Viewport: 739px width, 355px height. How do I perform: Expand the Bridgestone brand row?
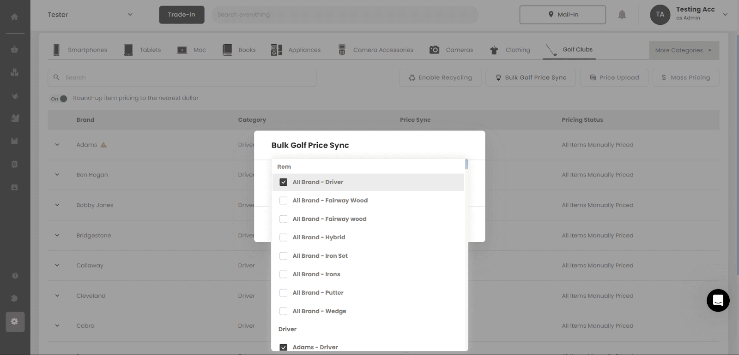pyautogui.click(x=57, y=235)
